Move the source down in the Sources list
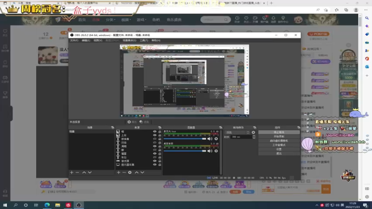Screen dimensions: 372x209 142,172
